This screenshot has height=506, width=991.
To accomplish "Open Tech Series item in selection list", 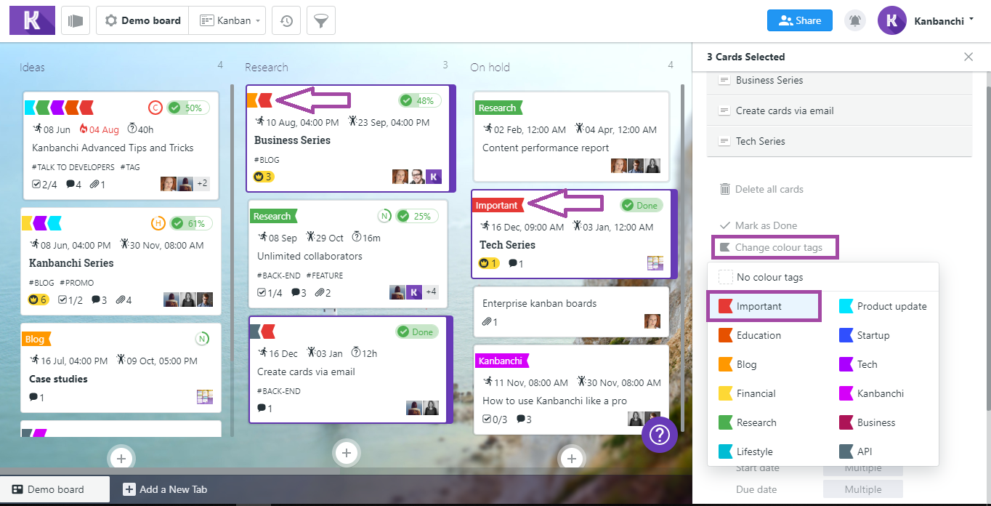I will 839,141.
